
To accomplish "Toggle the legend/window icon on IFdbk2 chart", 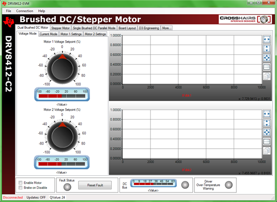I will pos(266,141).
